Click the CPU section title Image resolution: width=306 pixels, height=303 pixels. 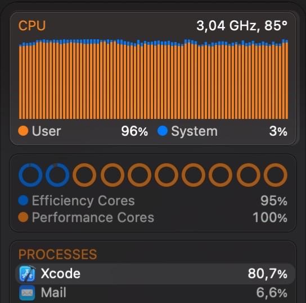click(32, 26)
